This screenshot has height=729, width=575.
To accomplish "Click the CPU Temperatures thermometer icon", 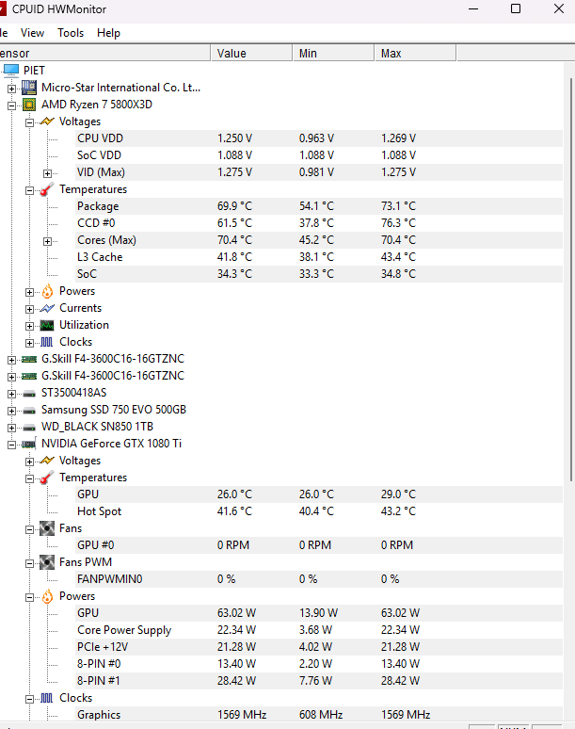I will [47, 189].
